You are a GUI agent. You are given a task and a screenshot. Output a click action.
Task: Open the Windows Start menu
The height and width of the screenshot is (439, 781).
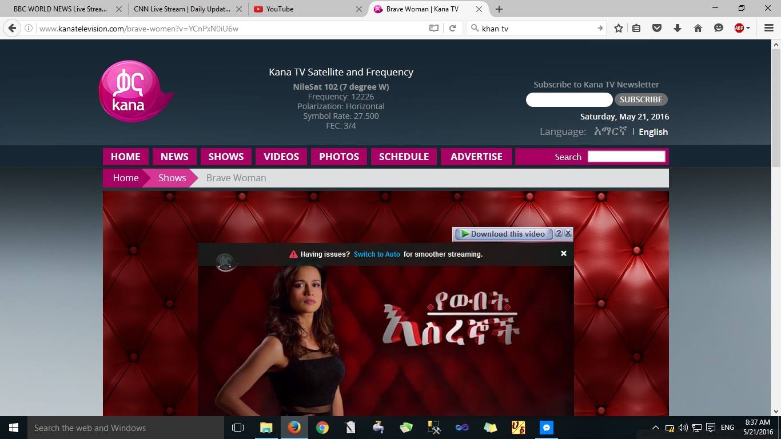pyautogui.click(x=14, y=428)
